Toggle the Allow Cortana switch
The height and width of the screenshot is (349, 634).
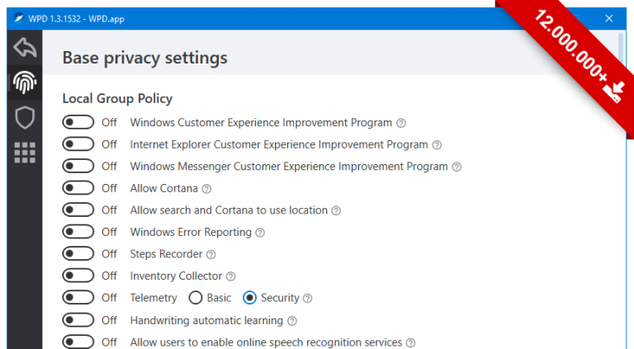[x=78, y=188]
